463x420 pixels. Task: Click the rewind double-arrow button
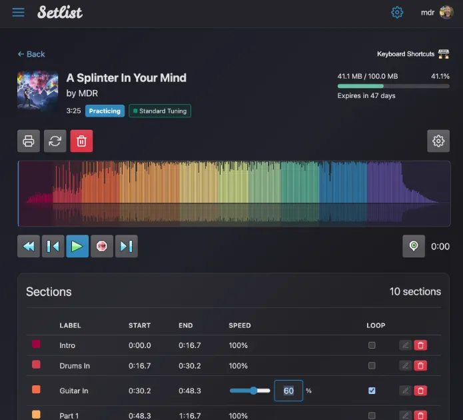[x=29, y=246]
